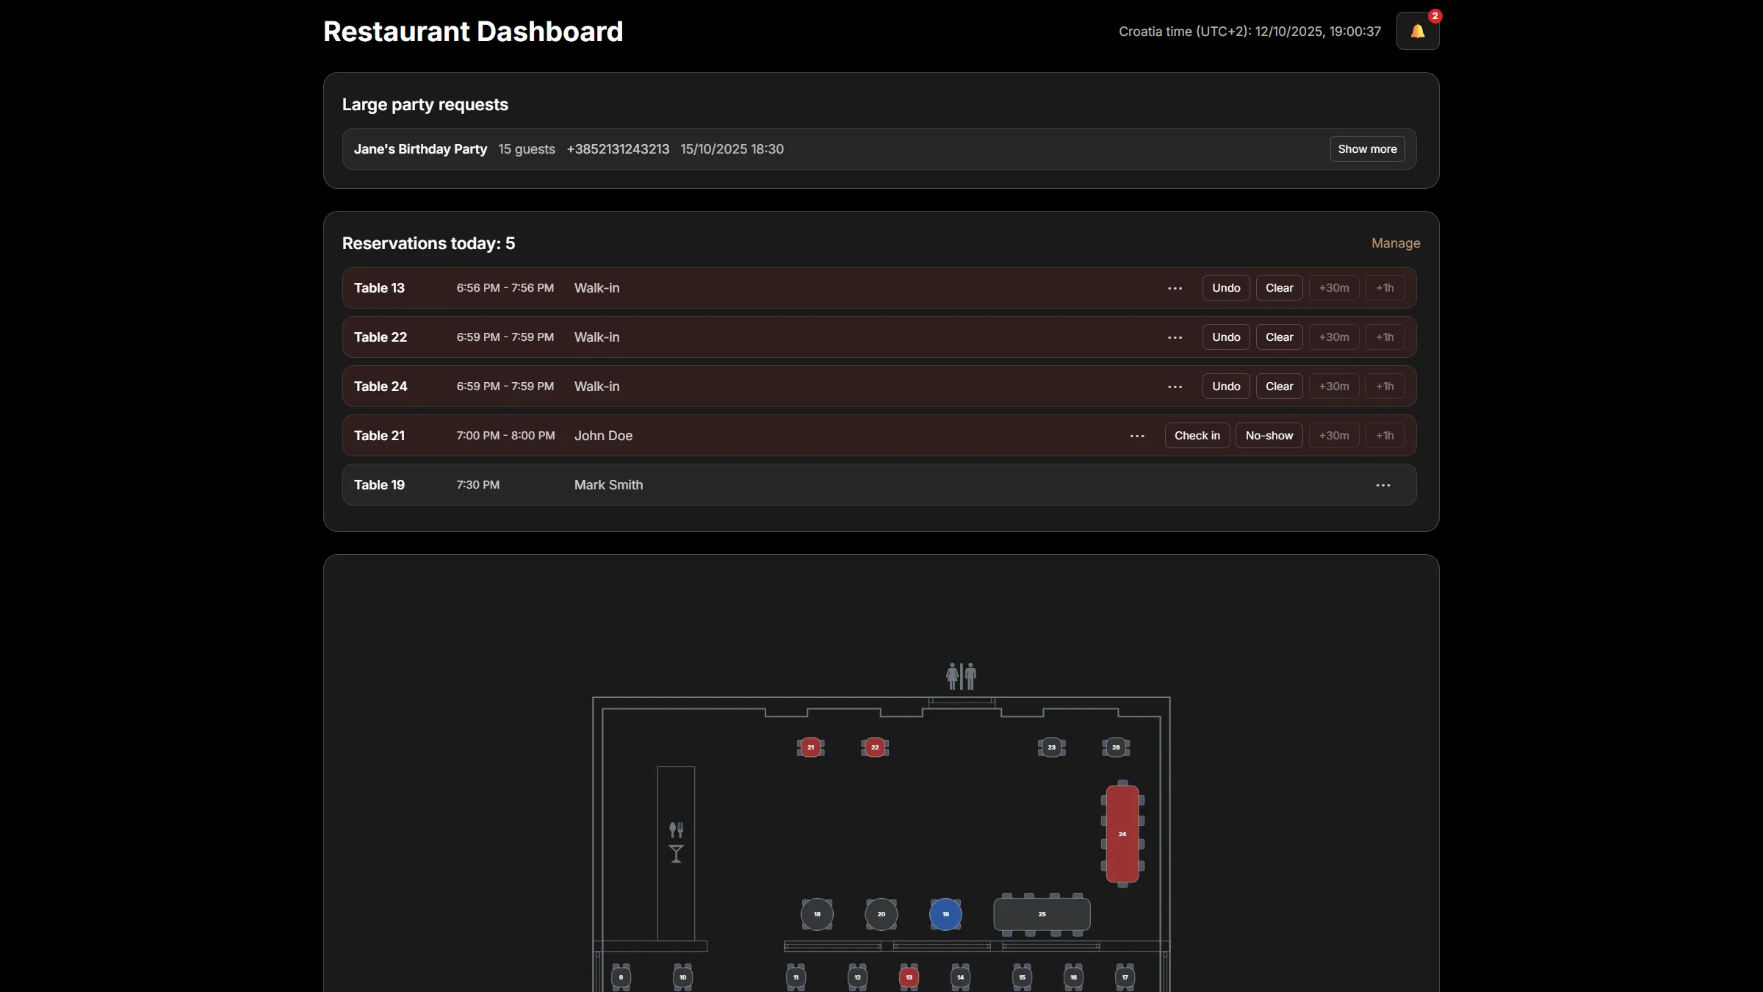1763x992 pixels.
Task: Select red table 21 on floor plan
Action: point(810,747)
